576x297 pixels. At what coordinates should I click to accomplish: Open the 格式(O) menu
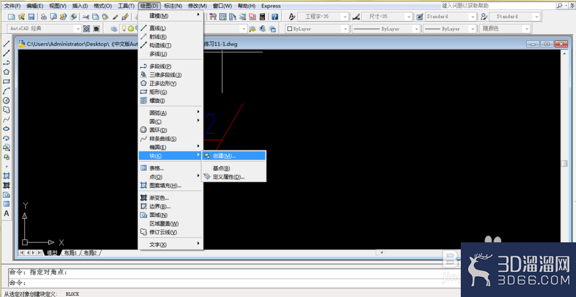click(x=103, y=6)
